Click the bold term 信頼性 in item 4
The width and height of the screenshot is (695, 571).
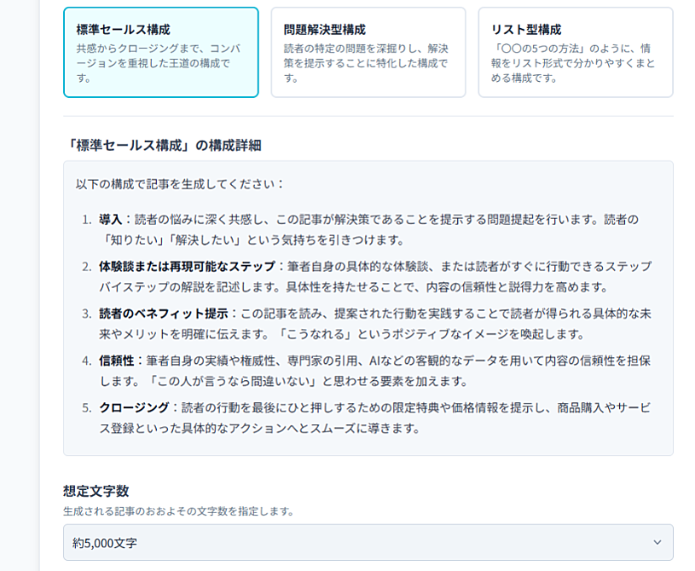coord(116,360)
